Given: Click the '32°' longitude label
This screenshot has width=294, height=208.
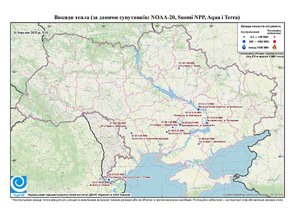Looking at the screenshot, I should (x=157, y=27).
